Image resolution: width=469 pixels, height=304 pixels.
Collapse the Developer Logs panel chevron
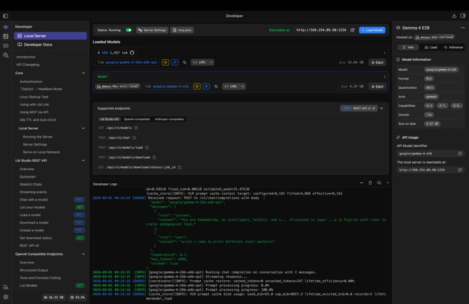click(388, 183)
